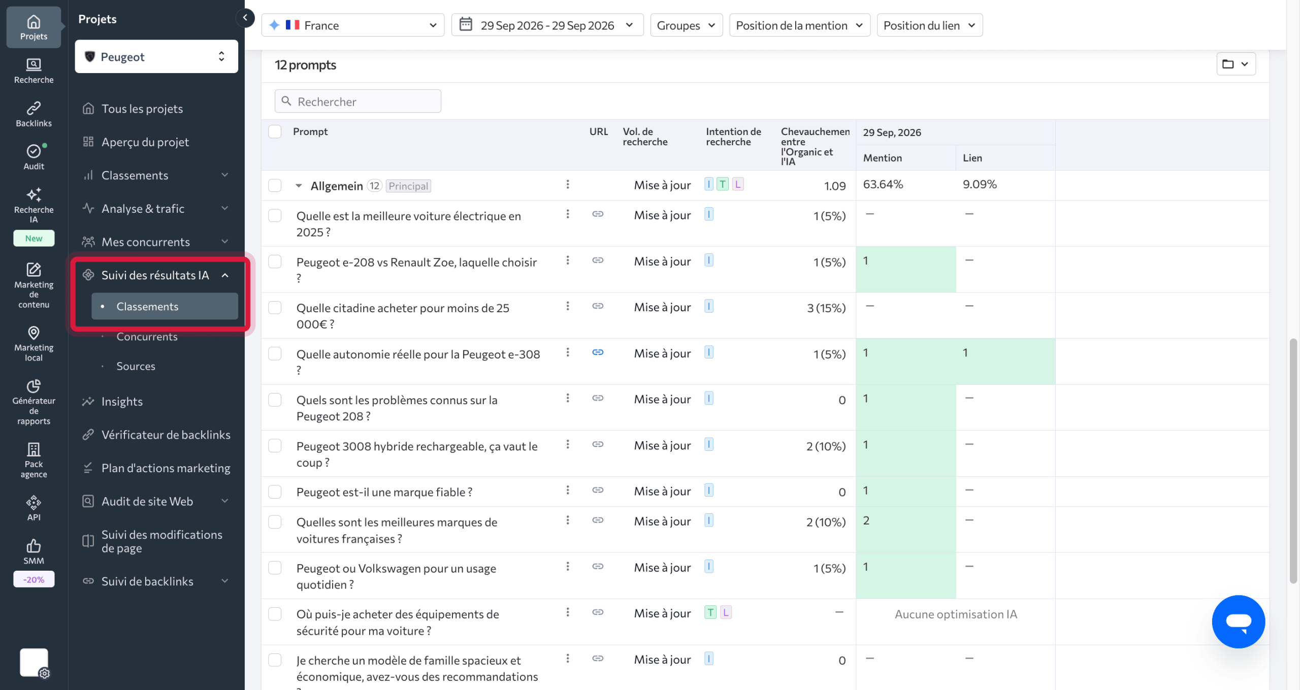Viewport: 1300px width, 690px height.
Task: Open the France country dropdown
Action: pyautogui.click(x=353, y=25)
